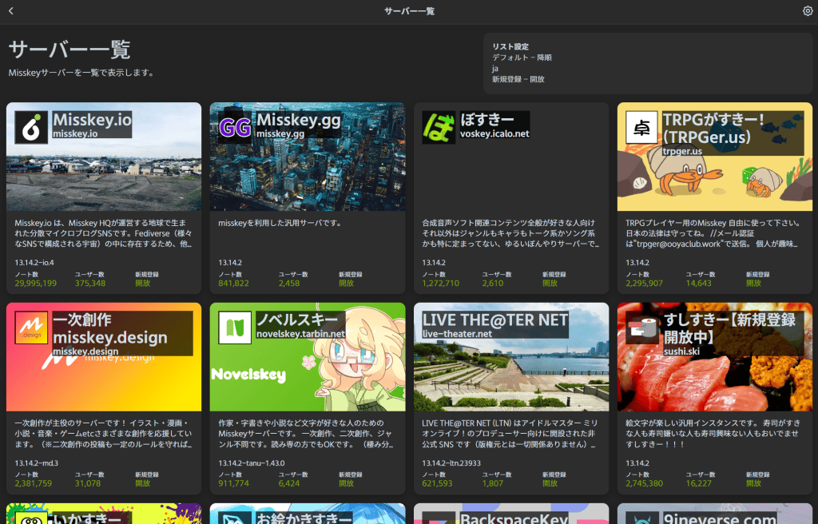Viewport: 818px width, 524px height.
Task: Click the misskey.io domain text
Action: (74, 133)
